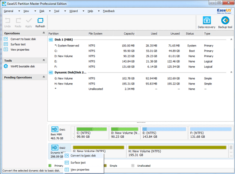Select the F: (NTFS) partition block

(211, 133)
